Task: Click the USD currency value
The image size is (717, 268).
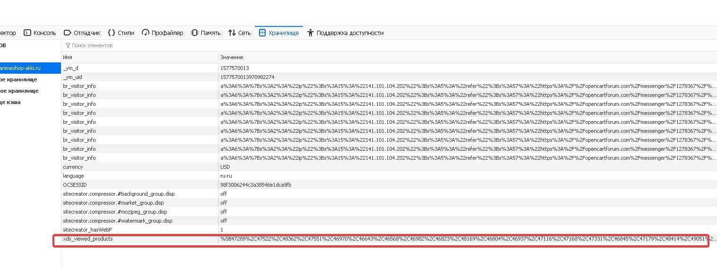Action: click(225, 167)
